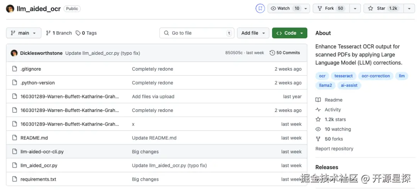Open the Add file dropdown
Image resolution: width=417 pixels, height=190 pixels.
[253, 33]
